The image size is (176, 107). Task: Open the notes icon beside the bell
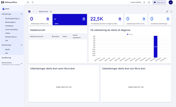(x=149, y=2)
